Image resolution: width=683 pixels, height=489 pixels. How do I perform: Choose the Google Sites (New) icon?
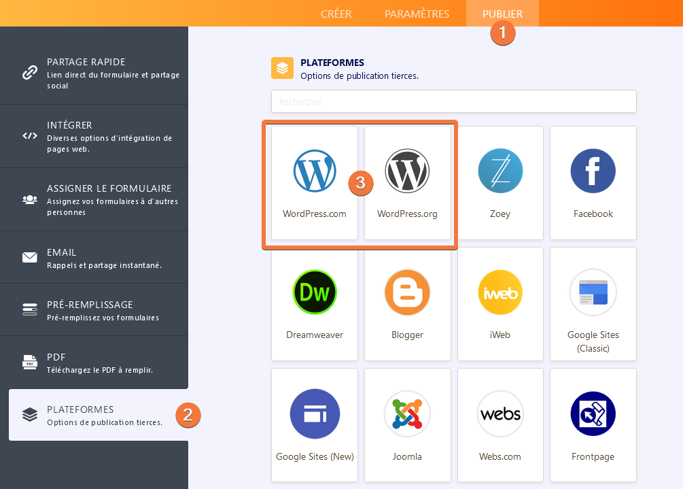coord(315,414)
